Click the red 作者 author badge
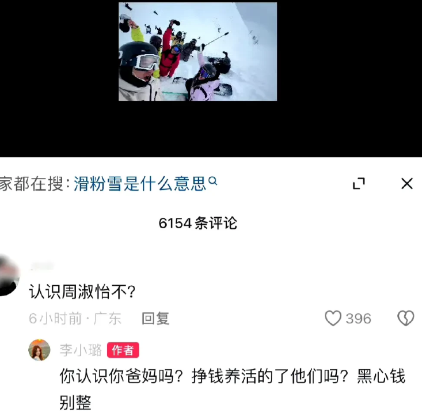The height and width of the screenshot is (416, 422). point(123,350)
